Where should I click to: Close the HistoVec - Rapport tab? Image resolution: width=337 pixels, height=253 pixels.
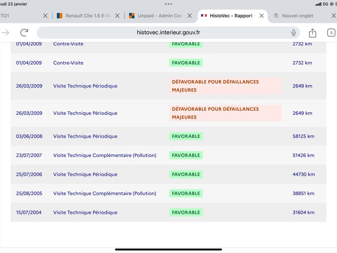pos(262,16)
